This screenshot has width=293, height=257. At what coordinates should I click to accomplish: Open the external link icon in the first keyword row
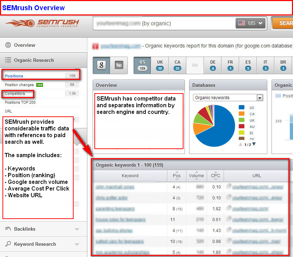click(229, 186)
